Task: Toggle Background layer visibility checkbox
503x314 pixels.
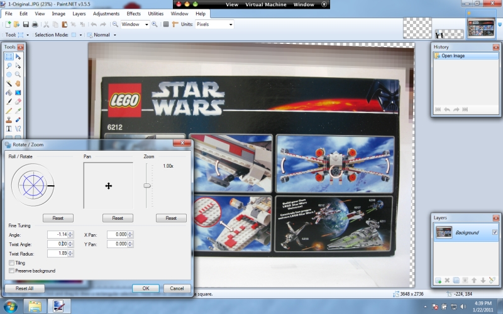Action: [x=495, y=232]
